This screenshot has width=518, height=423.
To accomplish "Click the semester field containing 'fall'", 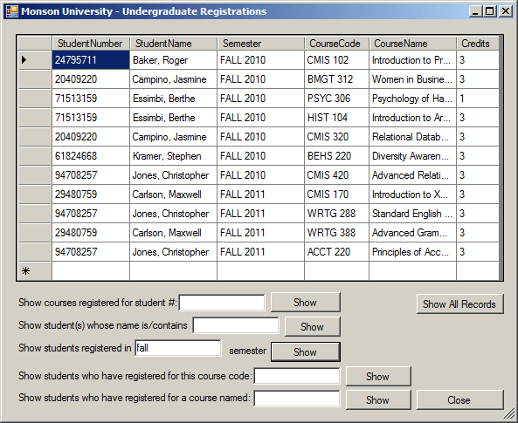I will [177, 348].
